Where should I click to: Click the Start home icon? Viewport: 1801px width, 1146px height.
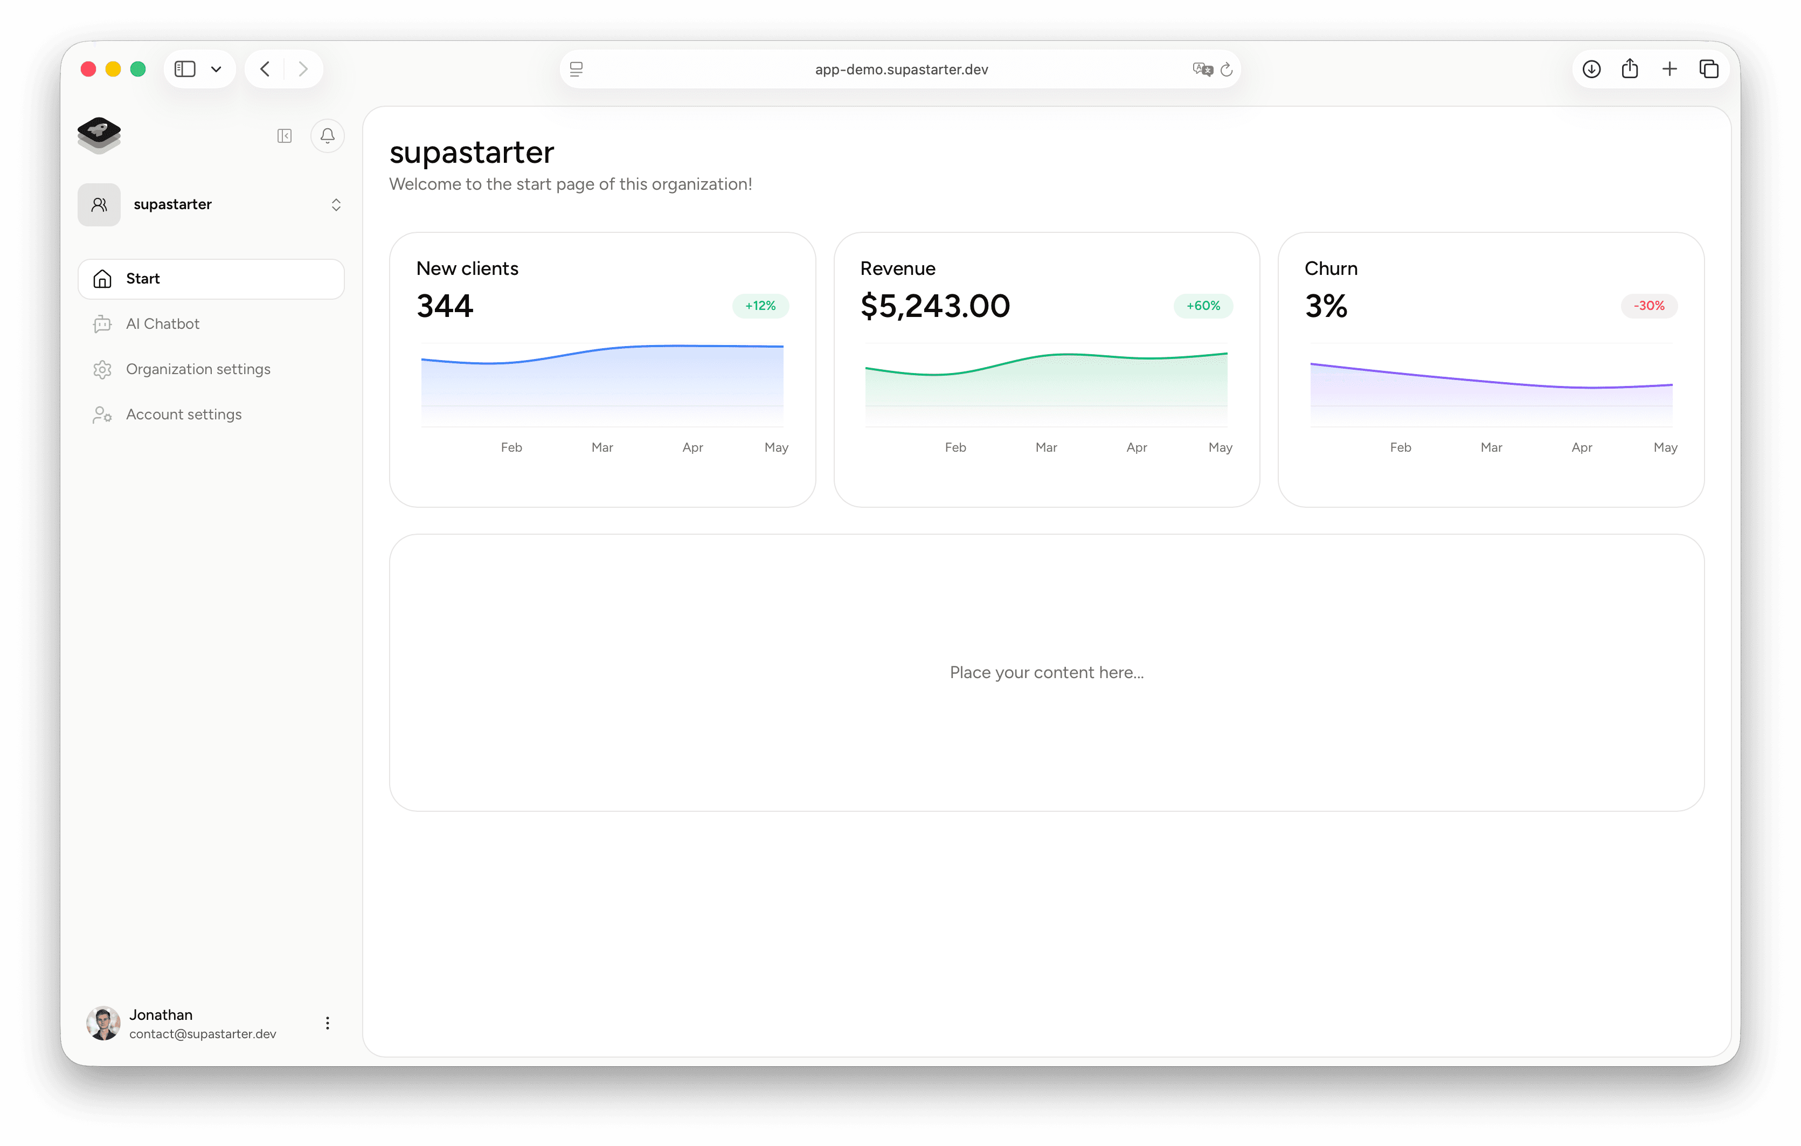(102, 278)
